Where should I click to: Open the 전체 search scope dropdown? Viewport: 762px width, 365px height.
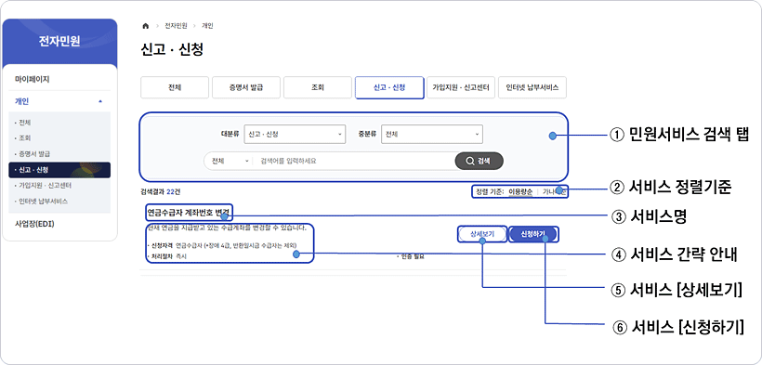click(x=229, y=161)
